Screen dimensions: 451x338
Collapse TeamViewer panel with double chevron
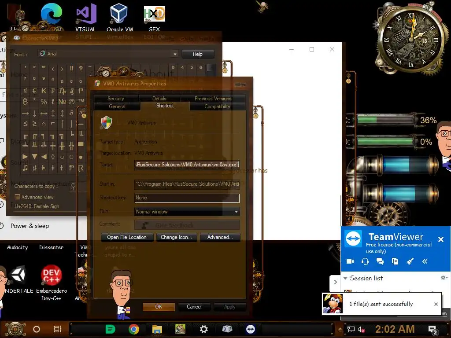tap(425, 261)
